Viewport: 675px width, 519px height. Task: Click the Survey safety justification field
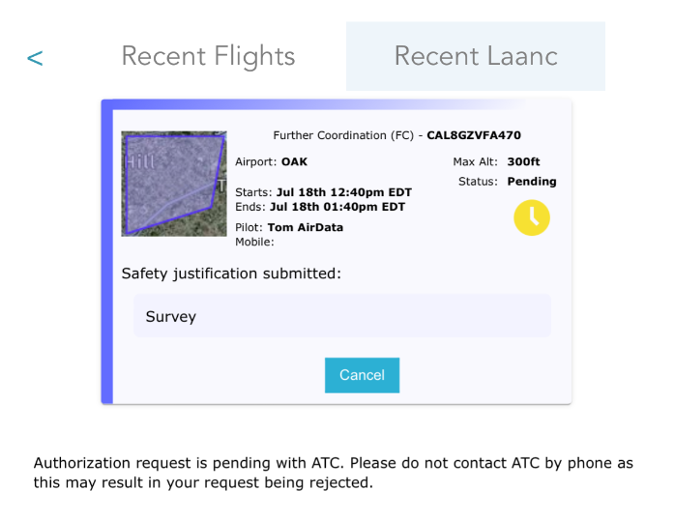point(342,316)
